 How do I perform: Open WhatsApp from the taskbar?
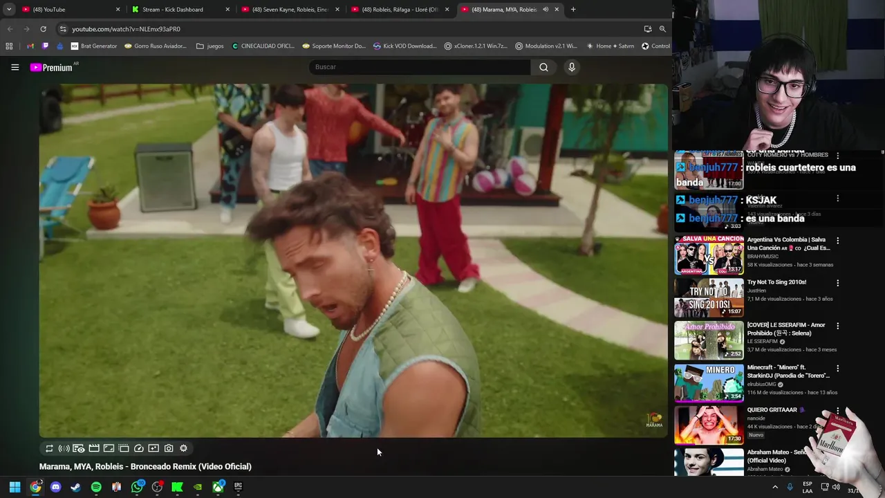tap(137, 487)
